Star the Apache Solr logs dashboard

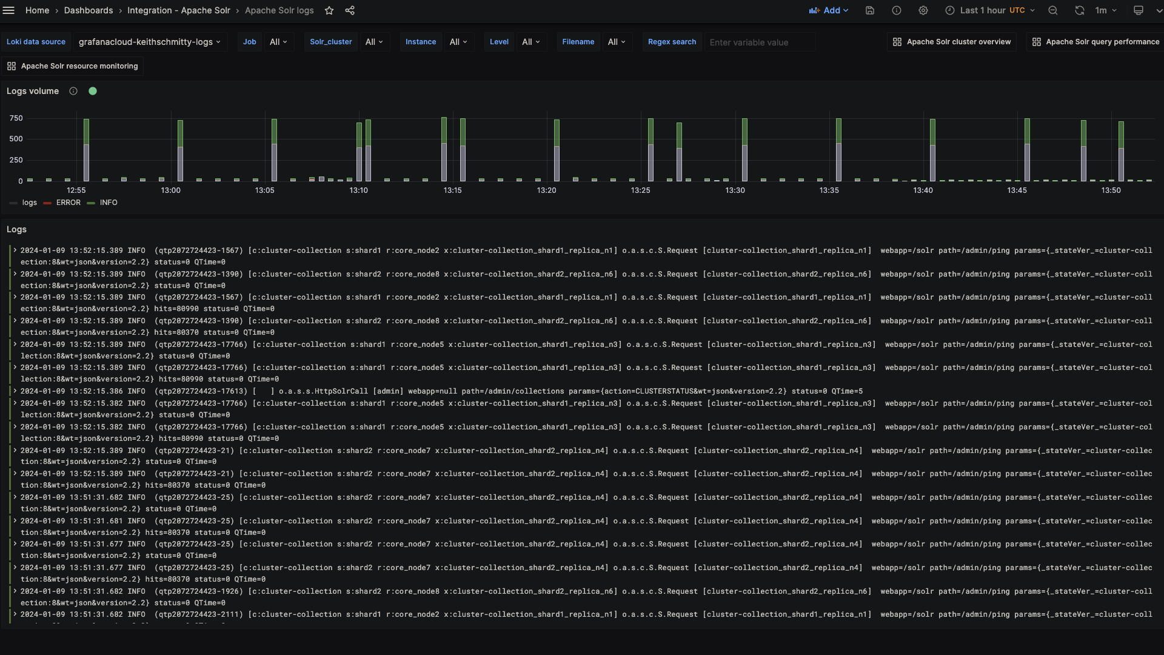coord(329,10)
